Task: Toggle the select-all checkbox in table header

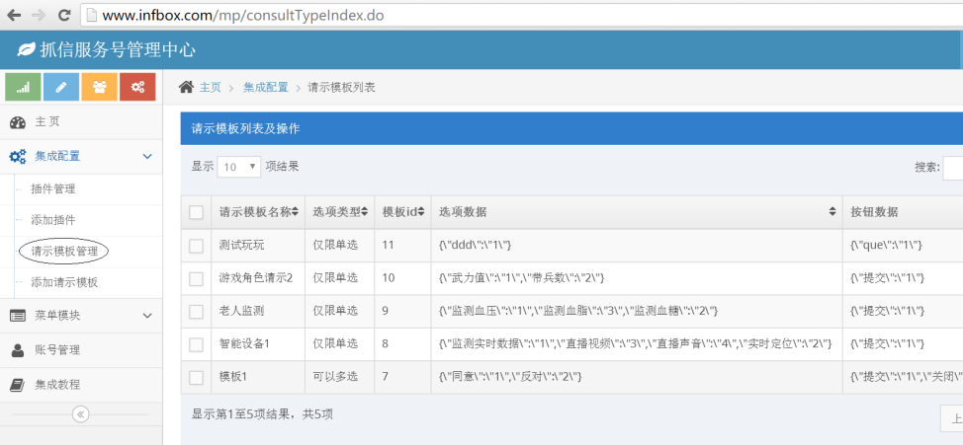Action: point(196,212)
